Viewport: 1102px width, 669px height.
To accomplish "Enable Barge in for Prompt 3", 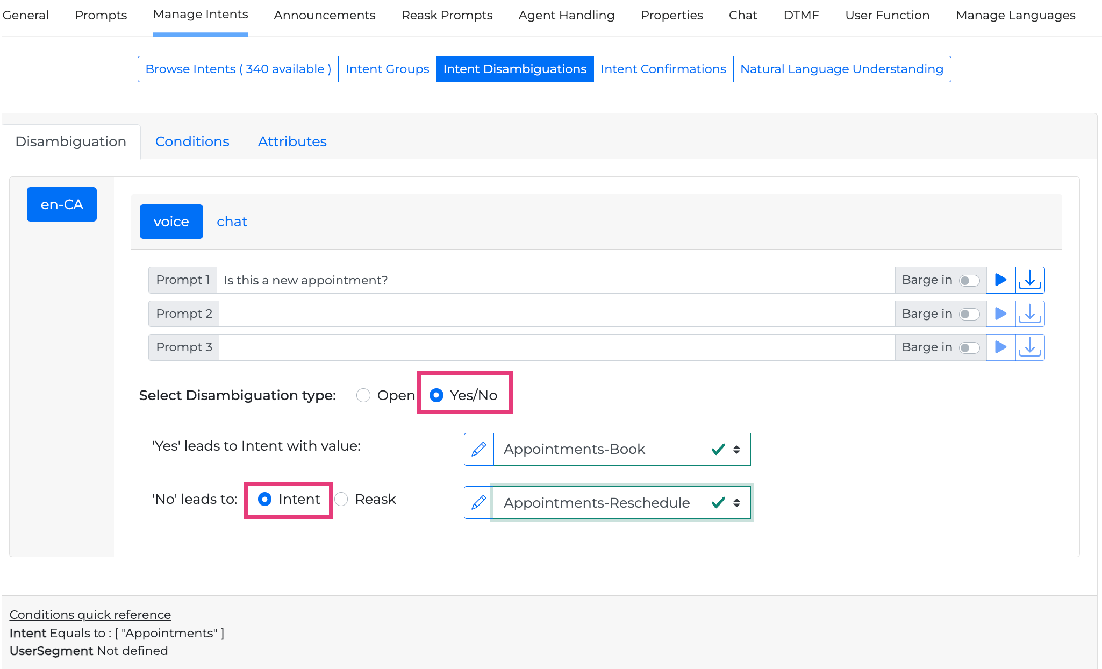I will pyautogui.click(x=969, y=348).
